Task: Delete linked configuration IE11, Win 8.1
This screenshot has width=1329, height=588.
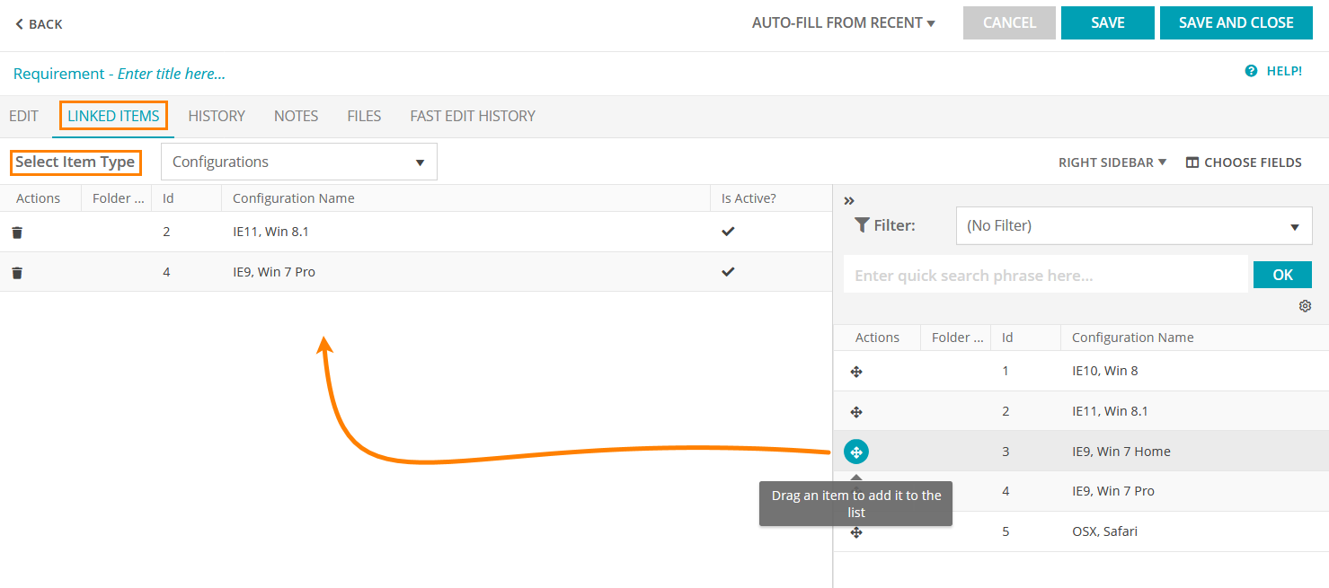Action: pyautogui.click(x=17, y=233)
